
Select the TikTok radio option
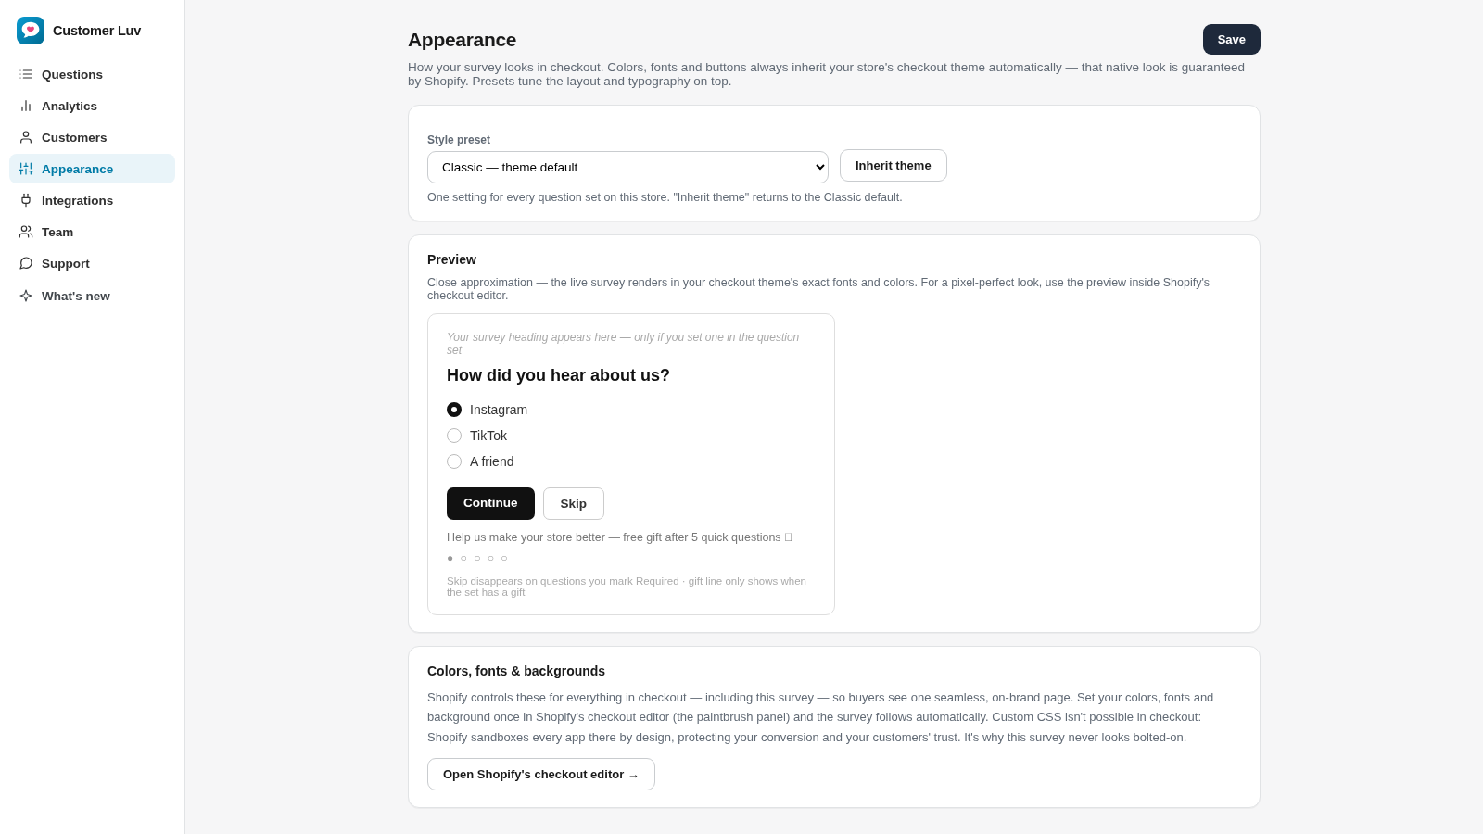(454, 436)
